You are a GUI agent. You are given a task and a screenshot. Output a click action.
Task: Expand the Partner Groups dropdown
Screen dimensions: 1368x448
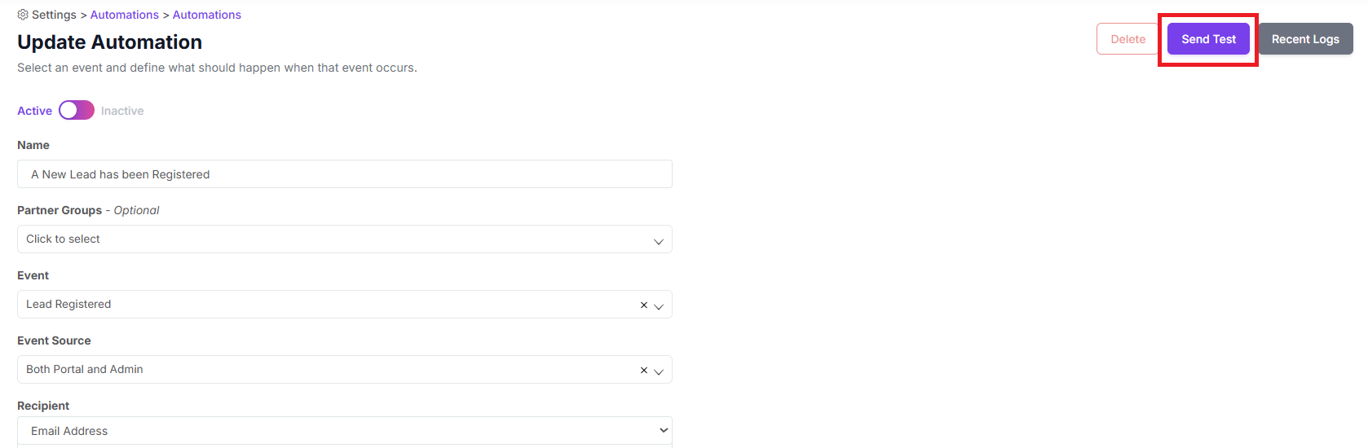345,239
